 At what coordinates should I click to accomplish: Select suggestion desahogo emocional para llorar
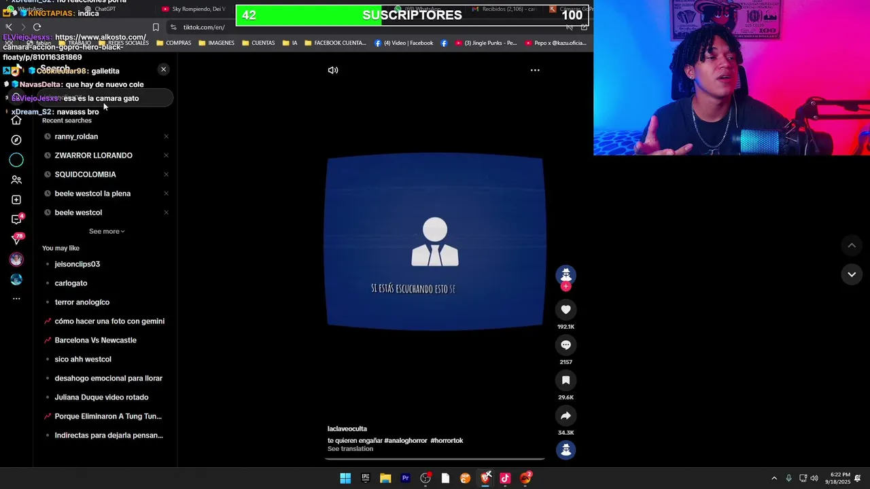click(108, 378)
